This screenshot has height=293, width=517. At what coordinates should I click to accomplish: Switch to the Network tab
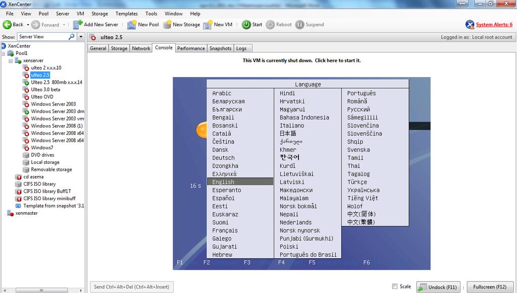pos(141,48)
